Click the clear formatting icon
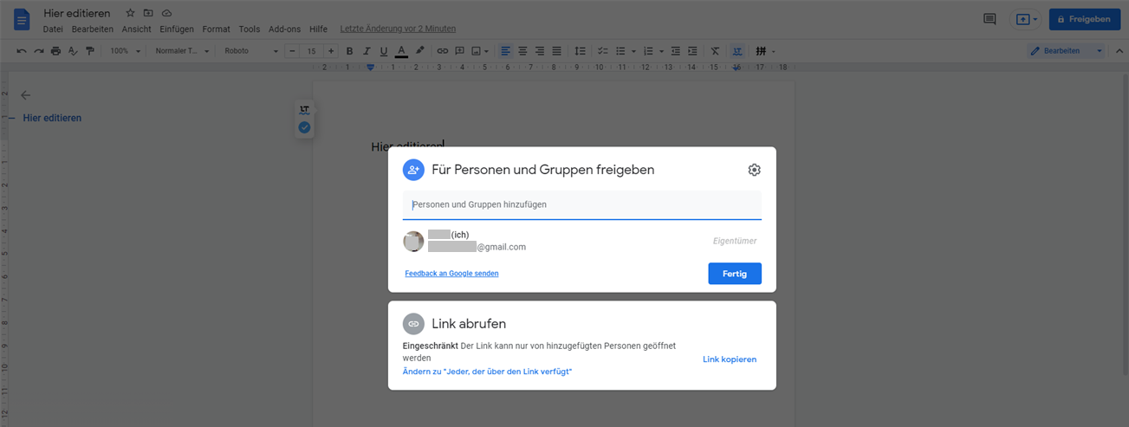Image resolution: width=1129 pixels, height=427 pixels. click(715, 51)
